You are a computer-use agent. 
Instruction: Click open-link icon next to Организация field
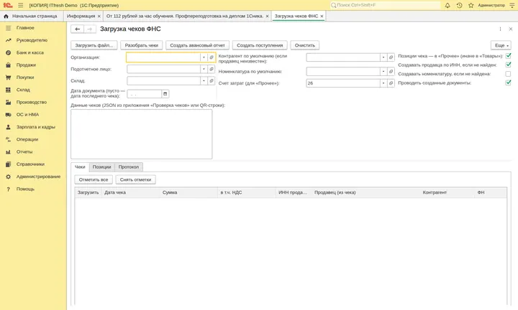tap(212, 57)
